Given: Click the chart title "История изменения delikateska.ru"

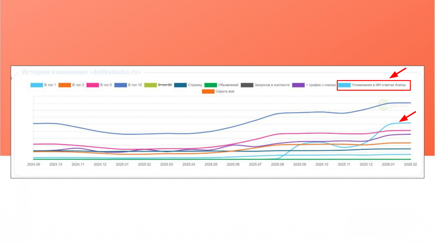Looking at the screenshot, I should tap(81, 72).
